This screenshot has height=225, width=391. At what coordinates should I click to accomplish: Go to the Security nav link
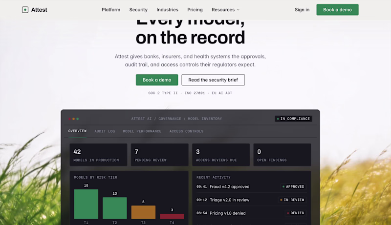[138, 10]
